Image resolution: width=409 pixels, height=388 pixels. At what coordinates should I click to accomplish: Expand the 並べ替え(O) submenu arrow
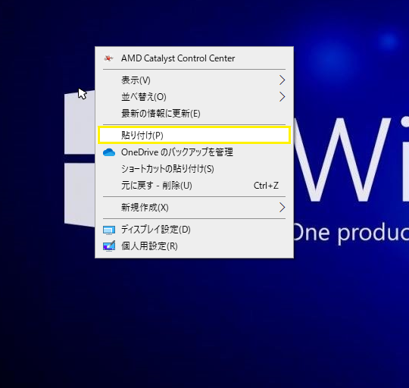pos(282,97)
